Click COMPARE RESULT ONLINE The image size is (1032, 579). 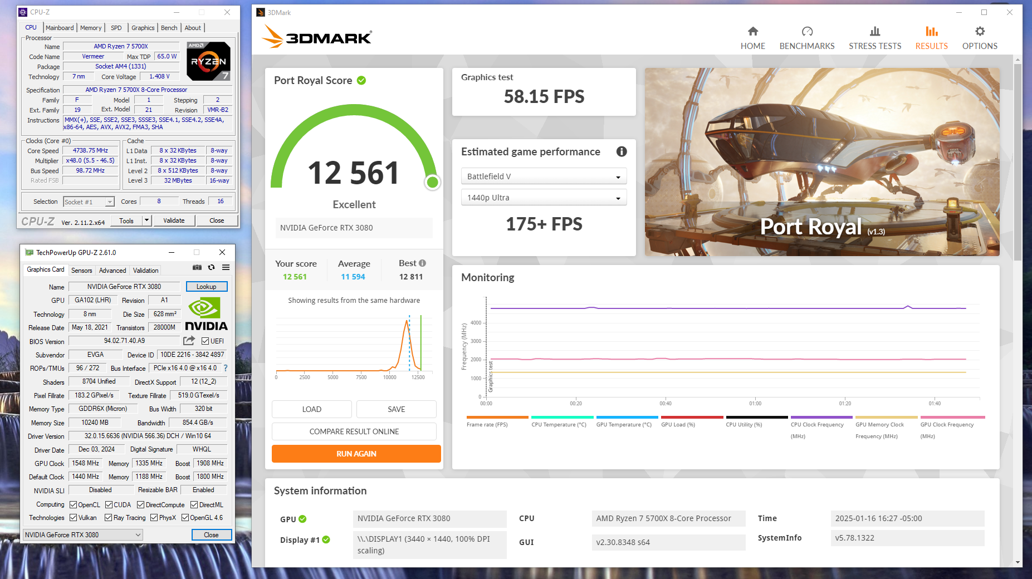(354, 431)
